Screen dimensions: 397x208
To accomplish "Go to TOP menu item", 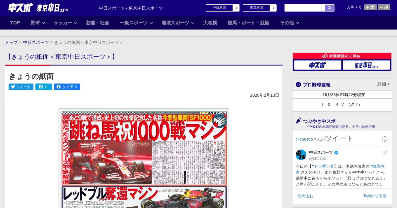I will pos(15,23).
